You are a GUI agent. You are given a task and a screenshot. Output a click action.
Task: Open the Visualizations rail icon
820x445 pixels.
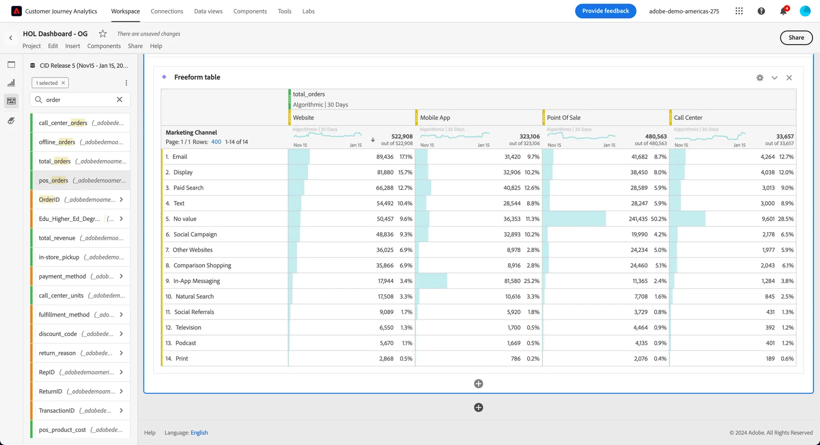click(11, 83)
